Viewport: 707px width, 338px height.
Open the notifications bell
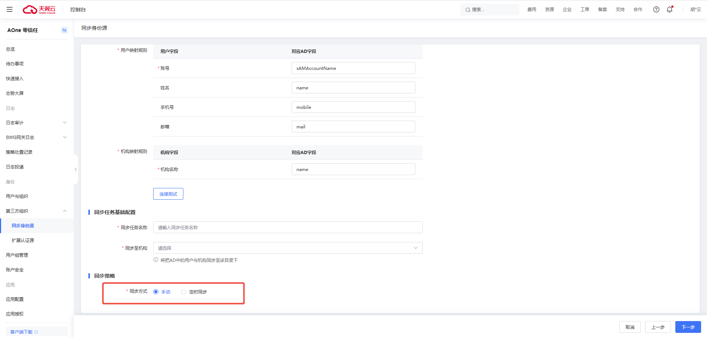tap(669, 10)
